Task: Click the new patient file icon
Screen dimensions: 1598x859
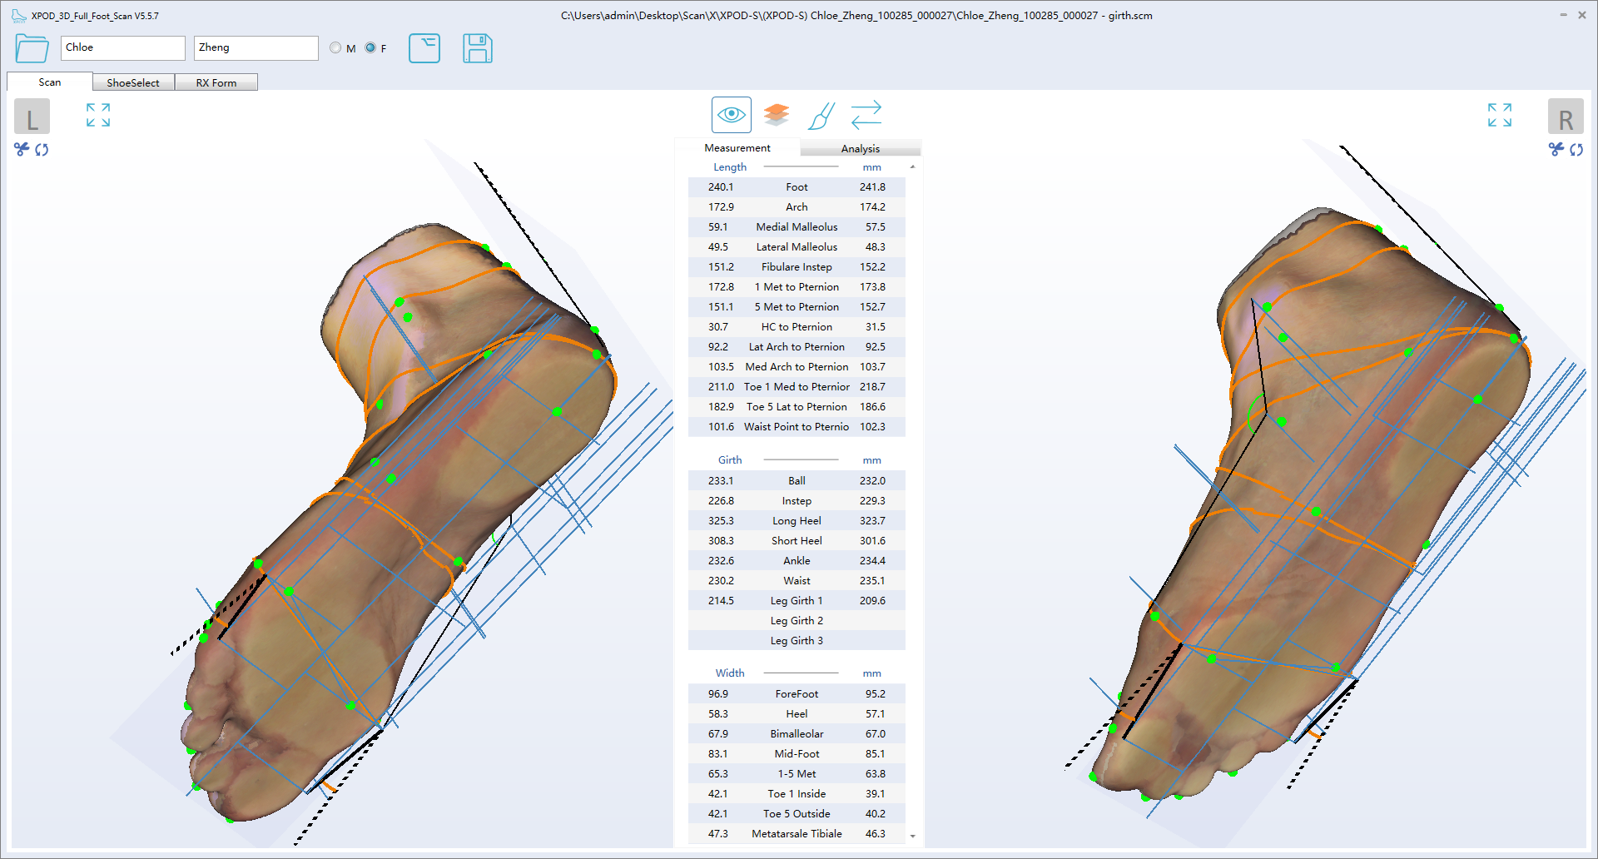Action: coord(424,48)
